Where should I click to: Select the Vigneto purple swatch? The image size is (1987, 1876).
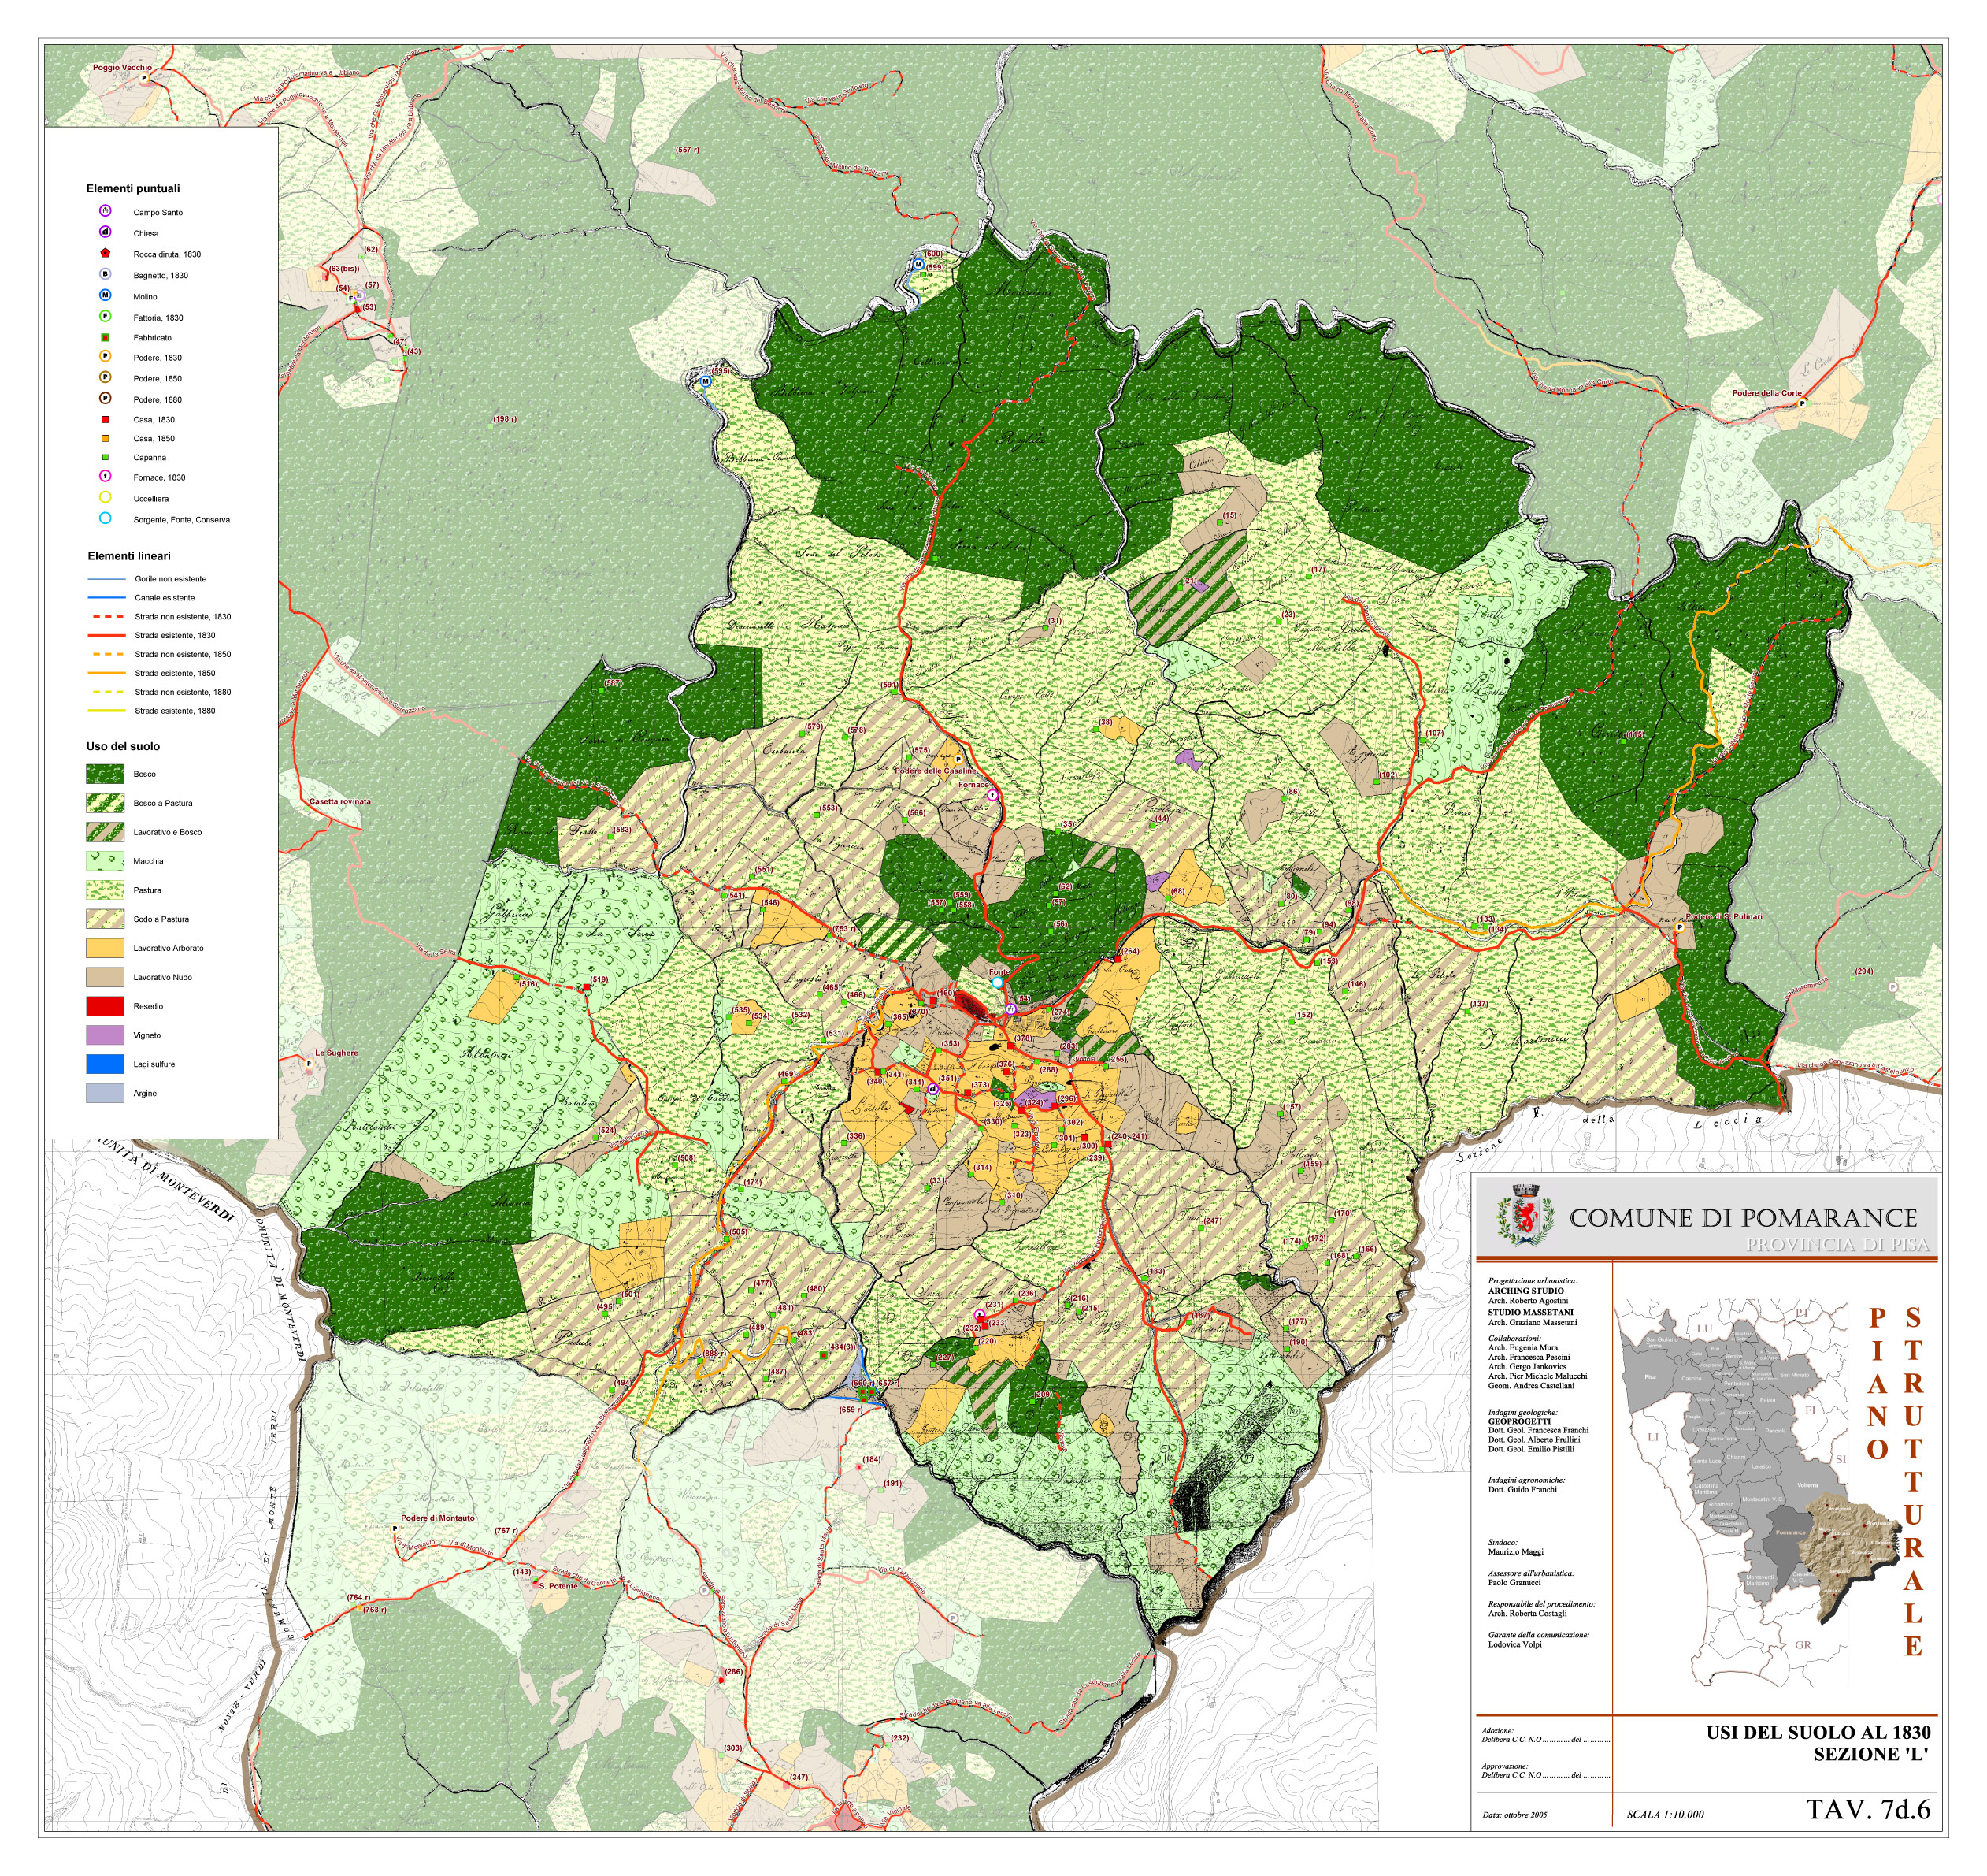[105, 1035]
